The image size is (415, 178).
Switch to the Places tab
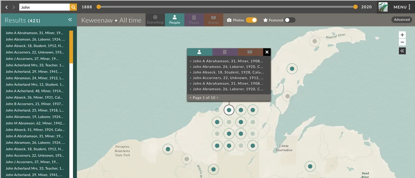pyautogui.click(x=194, y=20)
